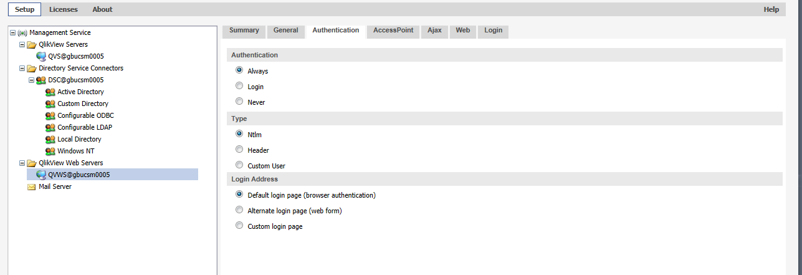This screenshot has height=275, width=802.
Task: Select Mail Server label in tree
Action: [55, 186]
